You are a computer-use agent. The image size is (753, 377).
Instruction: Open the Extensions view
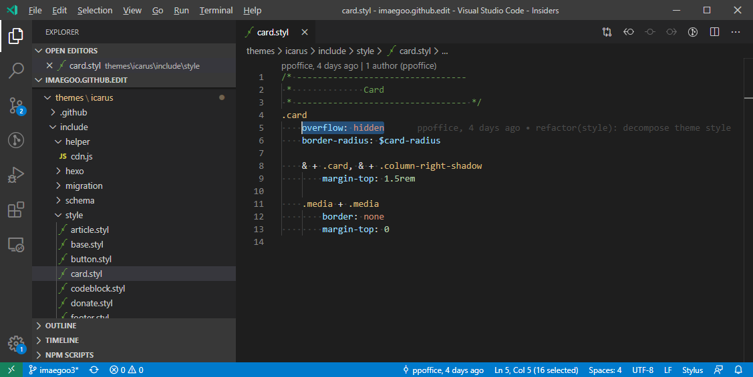click(16, 210)
